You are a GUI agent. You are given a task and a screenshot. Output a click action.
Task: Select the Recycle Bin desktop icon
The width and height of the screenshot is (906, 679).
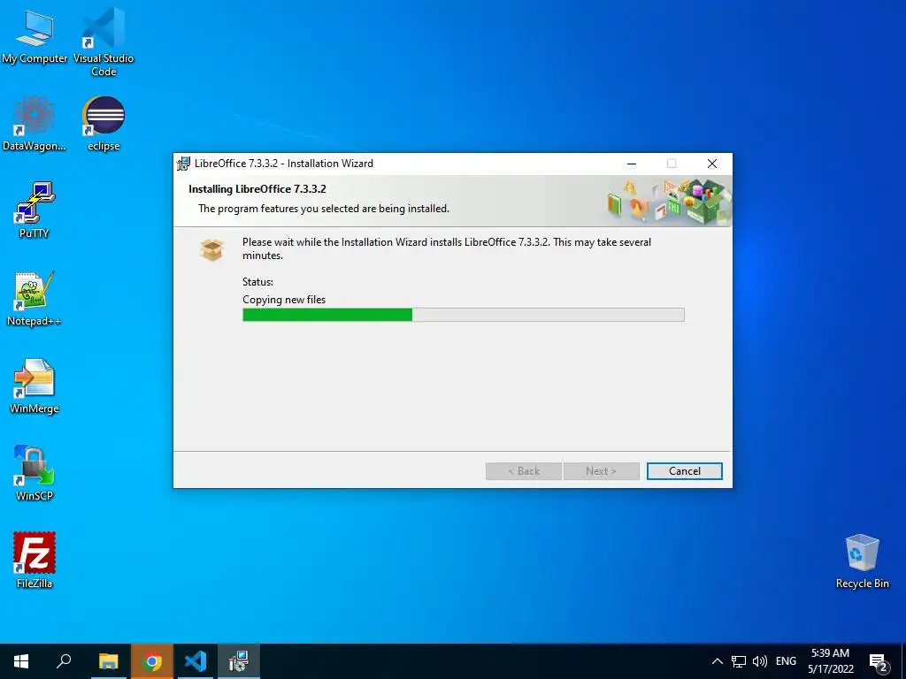click(x=862, y=561)
